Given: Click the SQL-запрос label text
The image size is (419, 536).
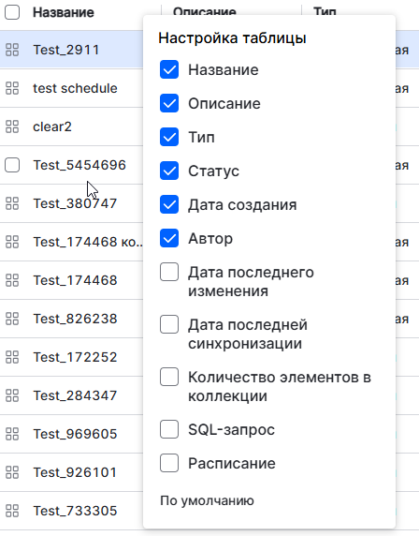Looking at the screenshot, I should [x=231, y=430].
